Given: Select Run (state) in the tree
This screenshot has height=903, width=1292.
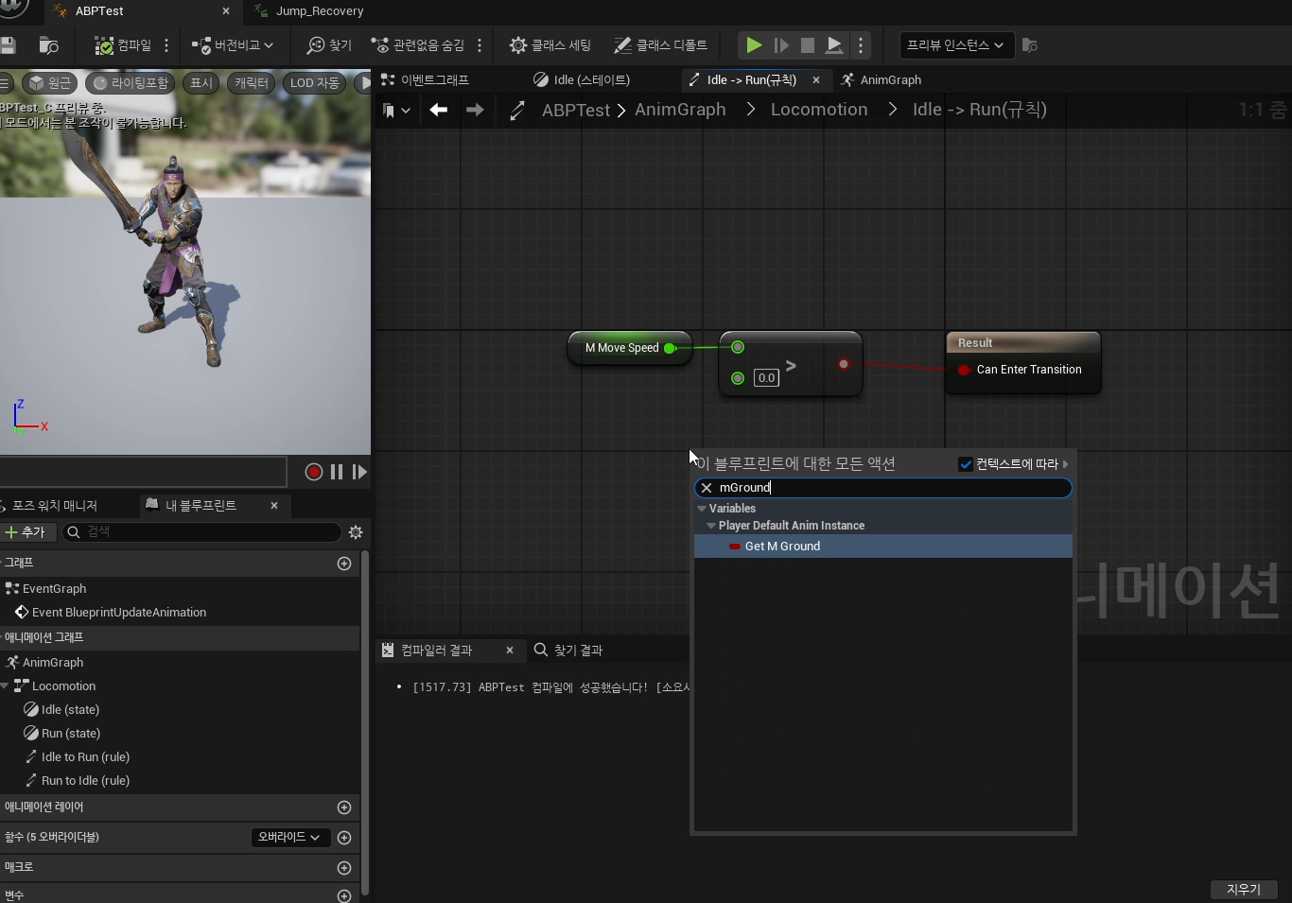Looking at the screenshot, I should (x=71, y=734).
